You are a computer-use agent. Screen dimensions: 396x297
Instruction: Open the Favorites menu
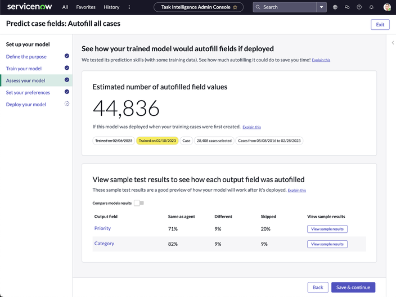86,7
